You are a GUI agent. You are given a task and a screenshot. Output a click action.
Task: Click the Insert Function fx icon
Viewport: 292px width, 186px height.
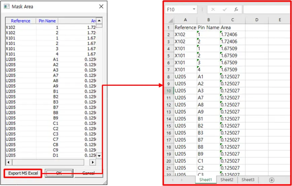click(236, 9)
